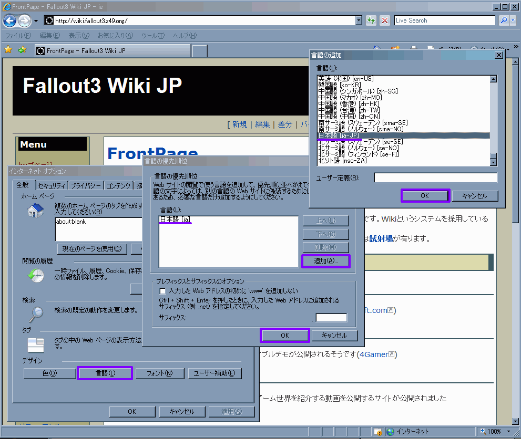Select 韓国語 [ko-KR] in language list
Viewport: 521px width, 439px height.
pos(340,85)
